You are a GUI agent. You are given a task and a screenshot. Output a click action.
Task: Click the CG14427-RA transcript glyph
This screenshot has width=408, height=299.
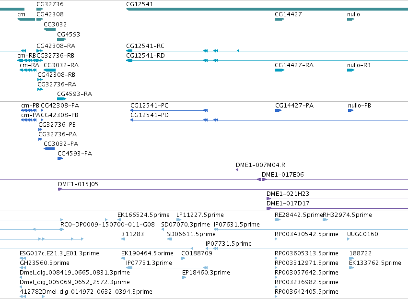tap(280, 70)
